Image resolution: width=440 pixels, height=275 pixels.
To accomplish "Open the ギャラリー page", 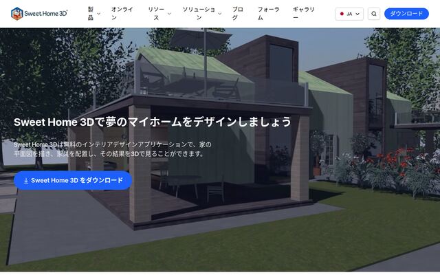I will point(304,14).
